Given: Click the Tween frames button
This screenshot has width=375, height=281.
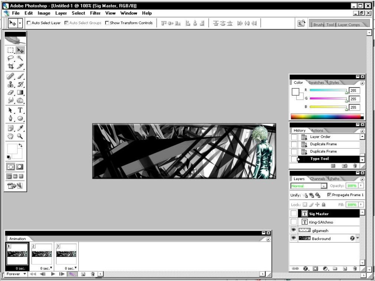Looking at the screenshot, I should (x=72, y=274).
